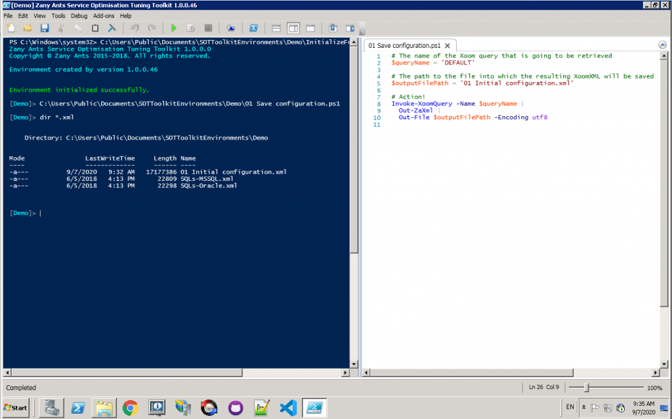This screenshot has width=672, height=419.
Task: Copy selection using toolbar icon
Action: coord(78,28)
